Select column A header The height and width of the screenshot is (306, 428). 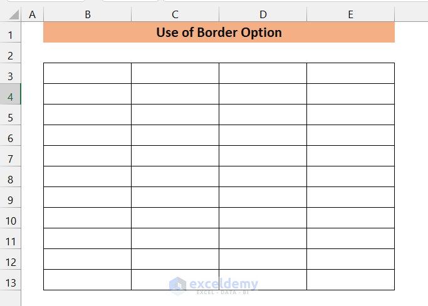(x=32, y=14)
